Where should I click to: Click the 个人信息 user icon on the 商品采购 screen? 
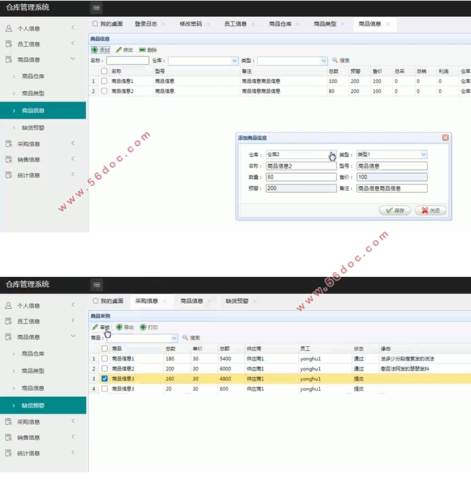(9, 306)
